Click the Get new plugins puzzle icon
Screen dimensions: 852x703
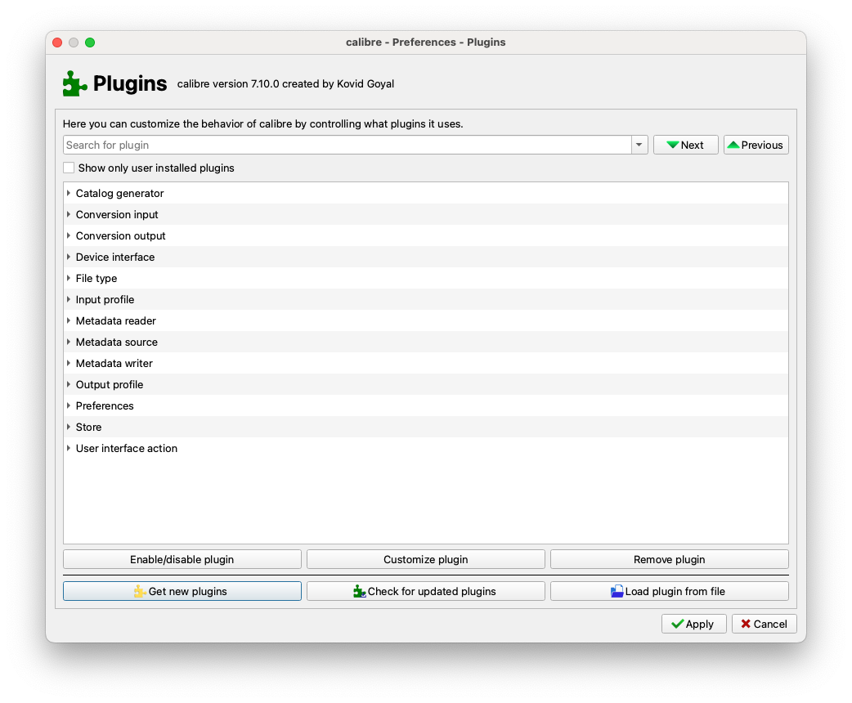pyautogui.click(x=140, y=592)
